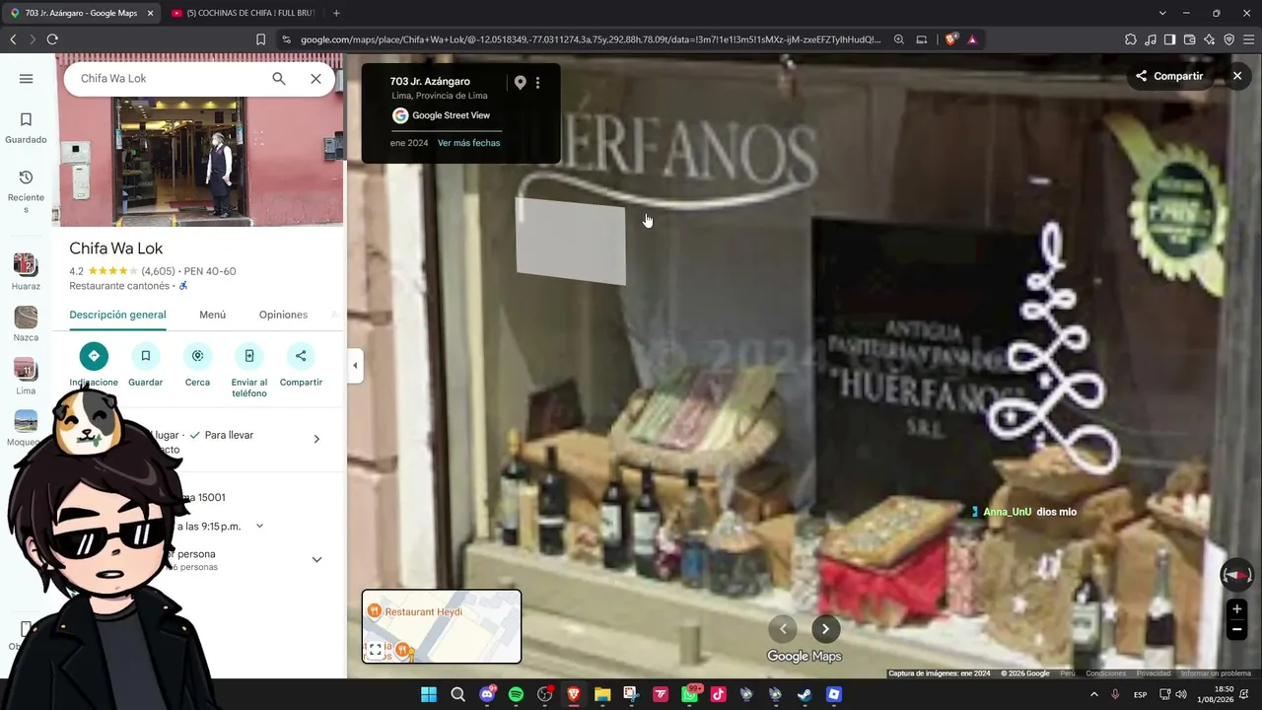Image resolution: width=1262 pixels, height=710 pixels.
Task: Expand the price per person details
Action: click(316, 559)
